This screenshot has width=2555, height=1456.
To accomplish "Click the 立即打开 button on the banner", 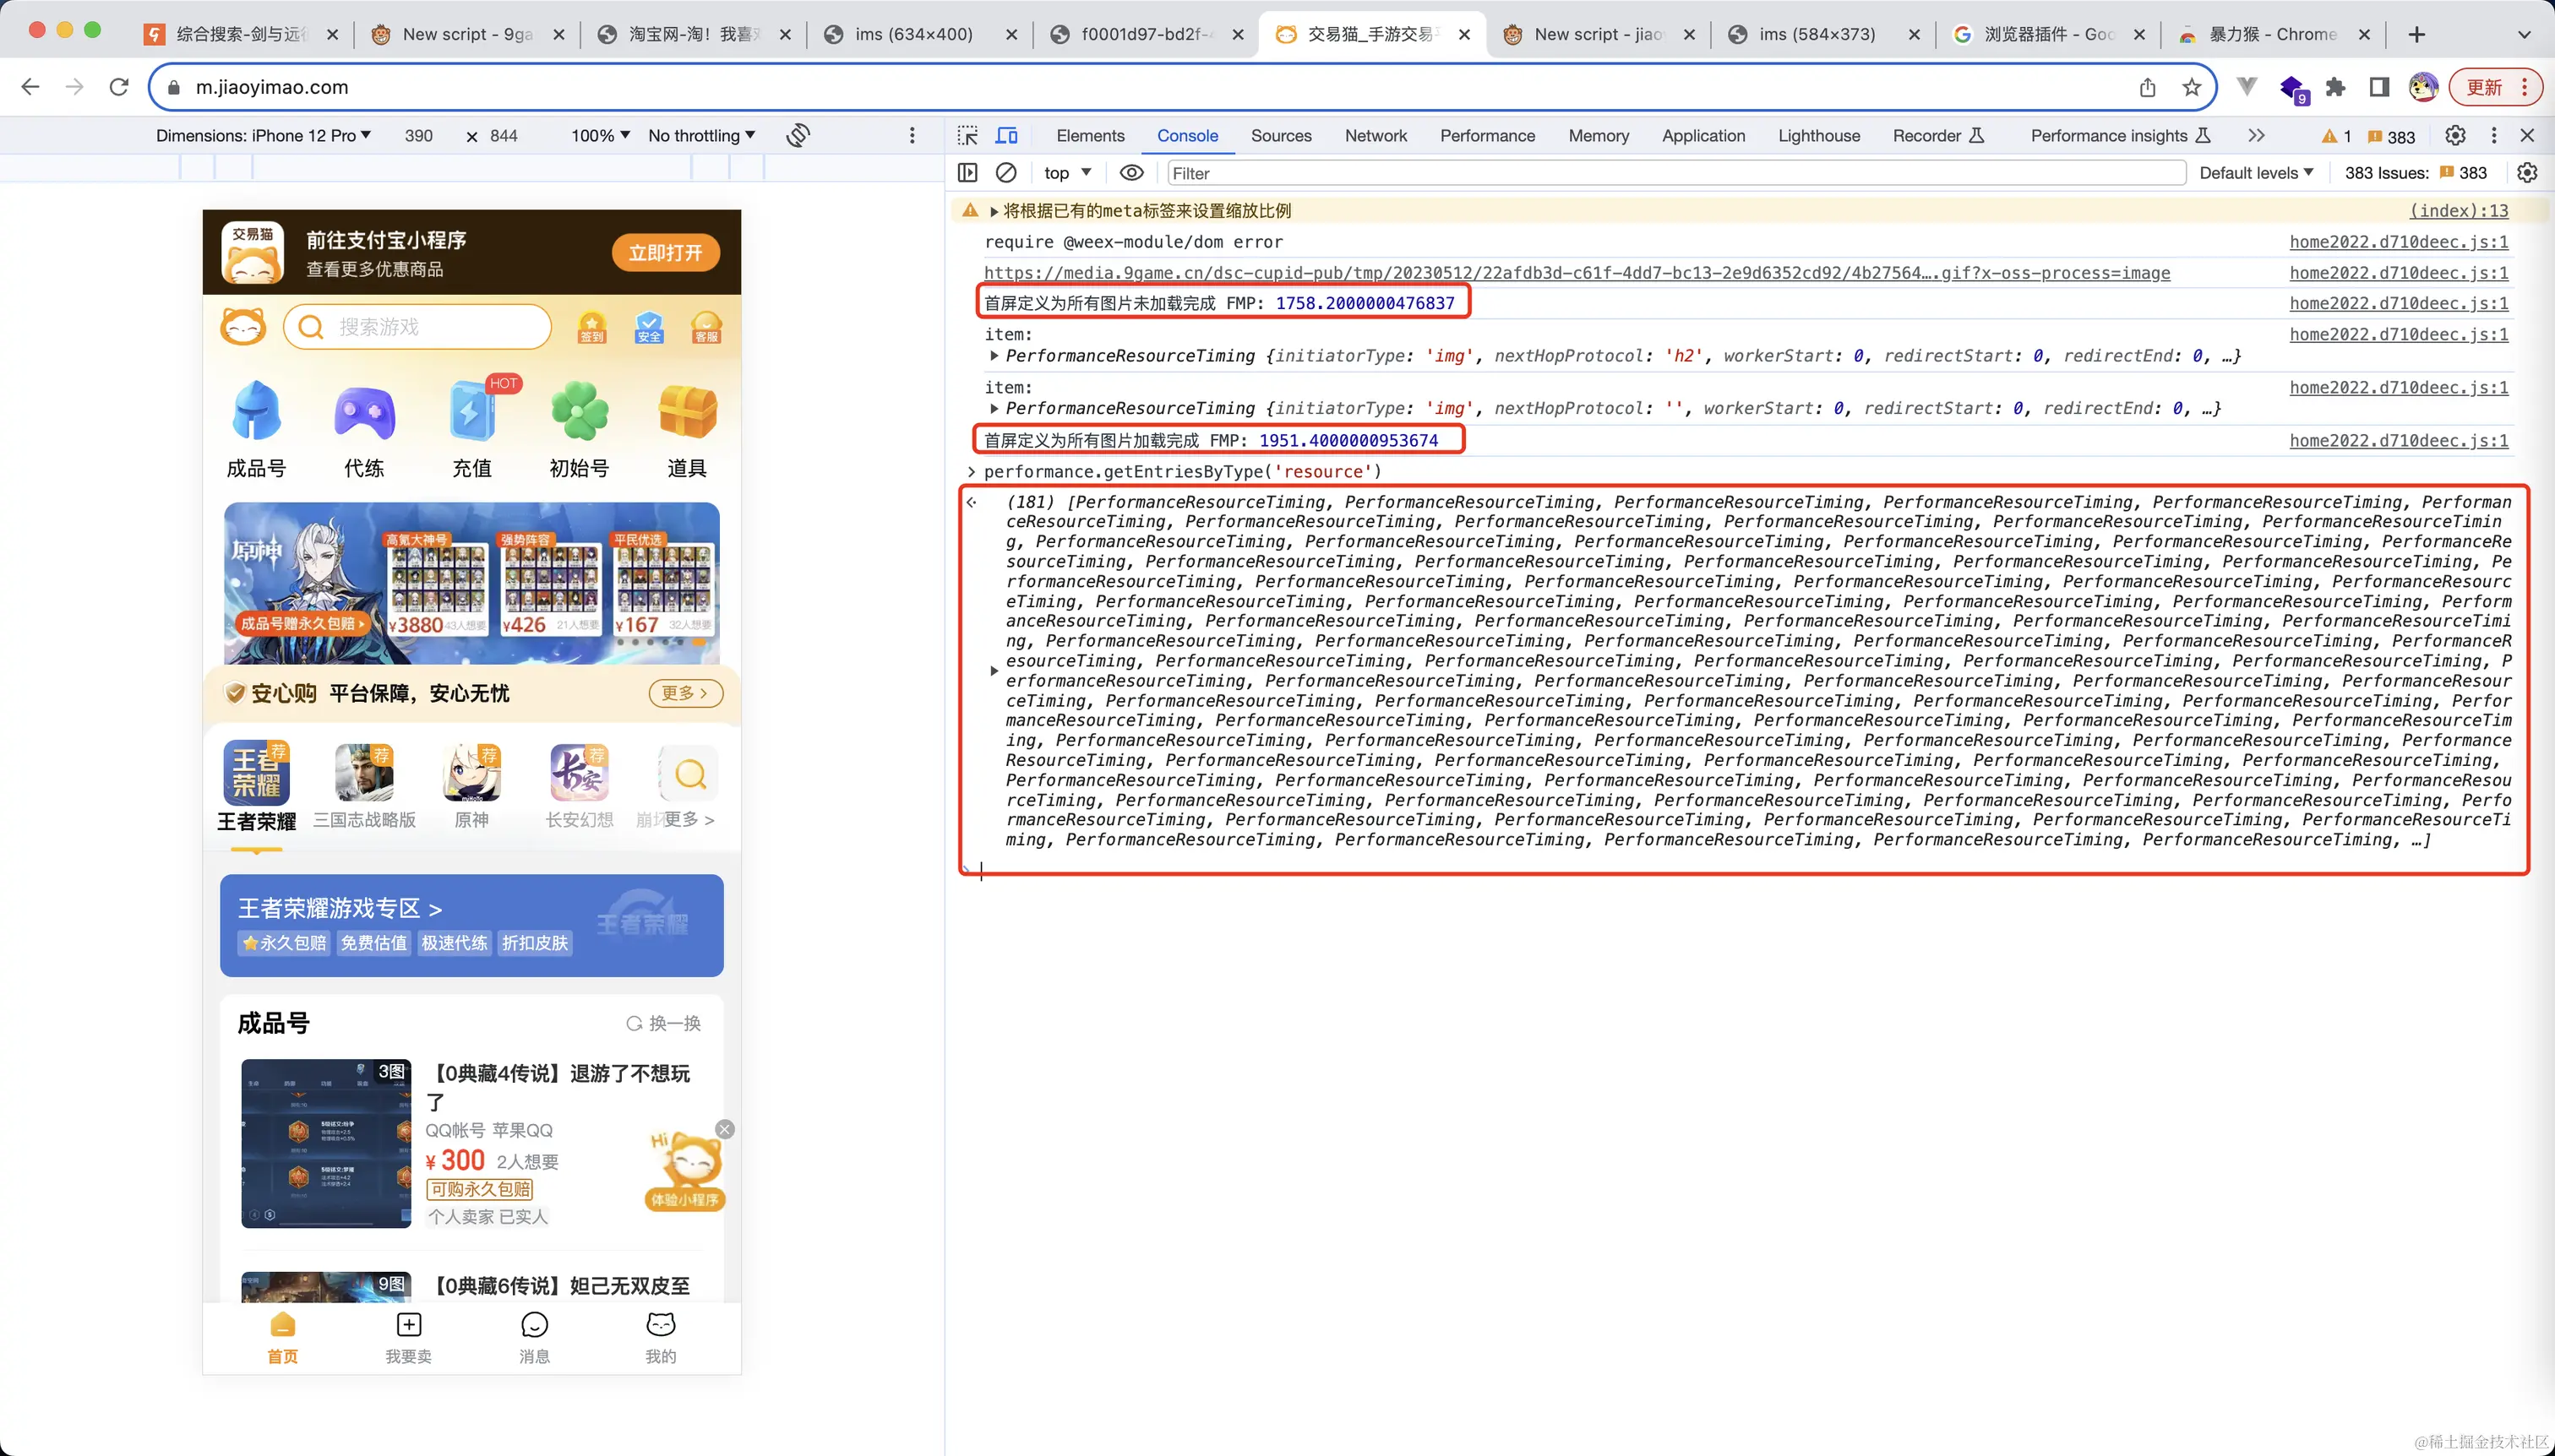I will (x=667, y=252).
